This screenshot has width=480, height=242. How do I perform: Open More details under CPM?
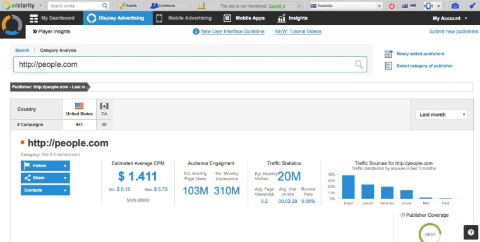pyautogui.click(x=138, y=200)
